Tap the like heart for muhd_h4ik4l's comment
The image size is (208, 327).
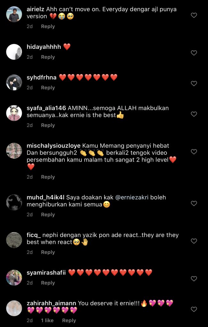point(194,203)
